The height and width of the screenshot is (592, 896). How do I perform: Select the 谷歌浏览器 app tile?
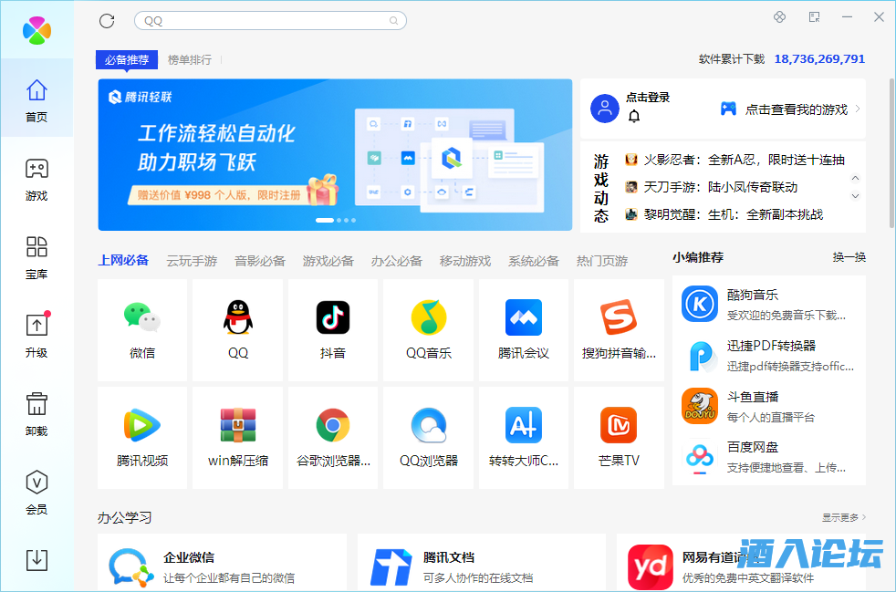332,438
